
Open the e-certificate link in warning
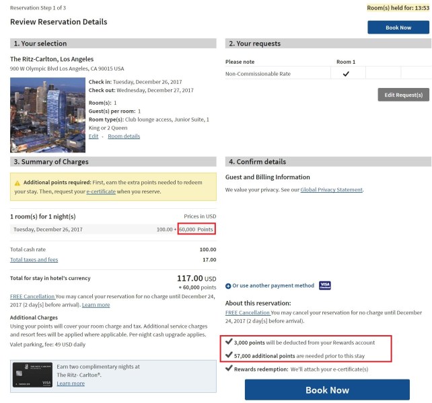[101, 191]
